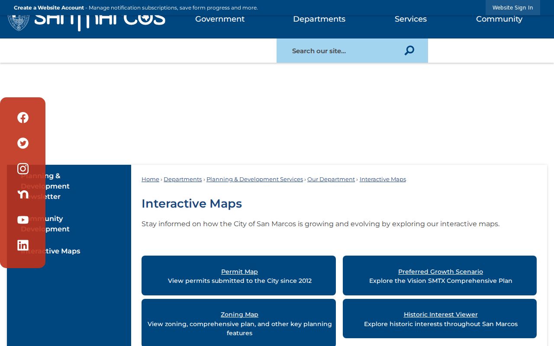Open the Preferred Growth Scenario link

[x=441, y=272]
